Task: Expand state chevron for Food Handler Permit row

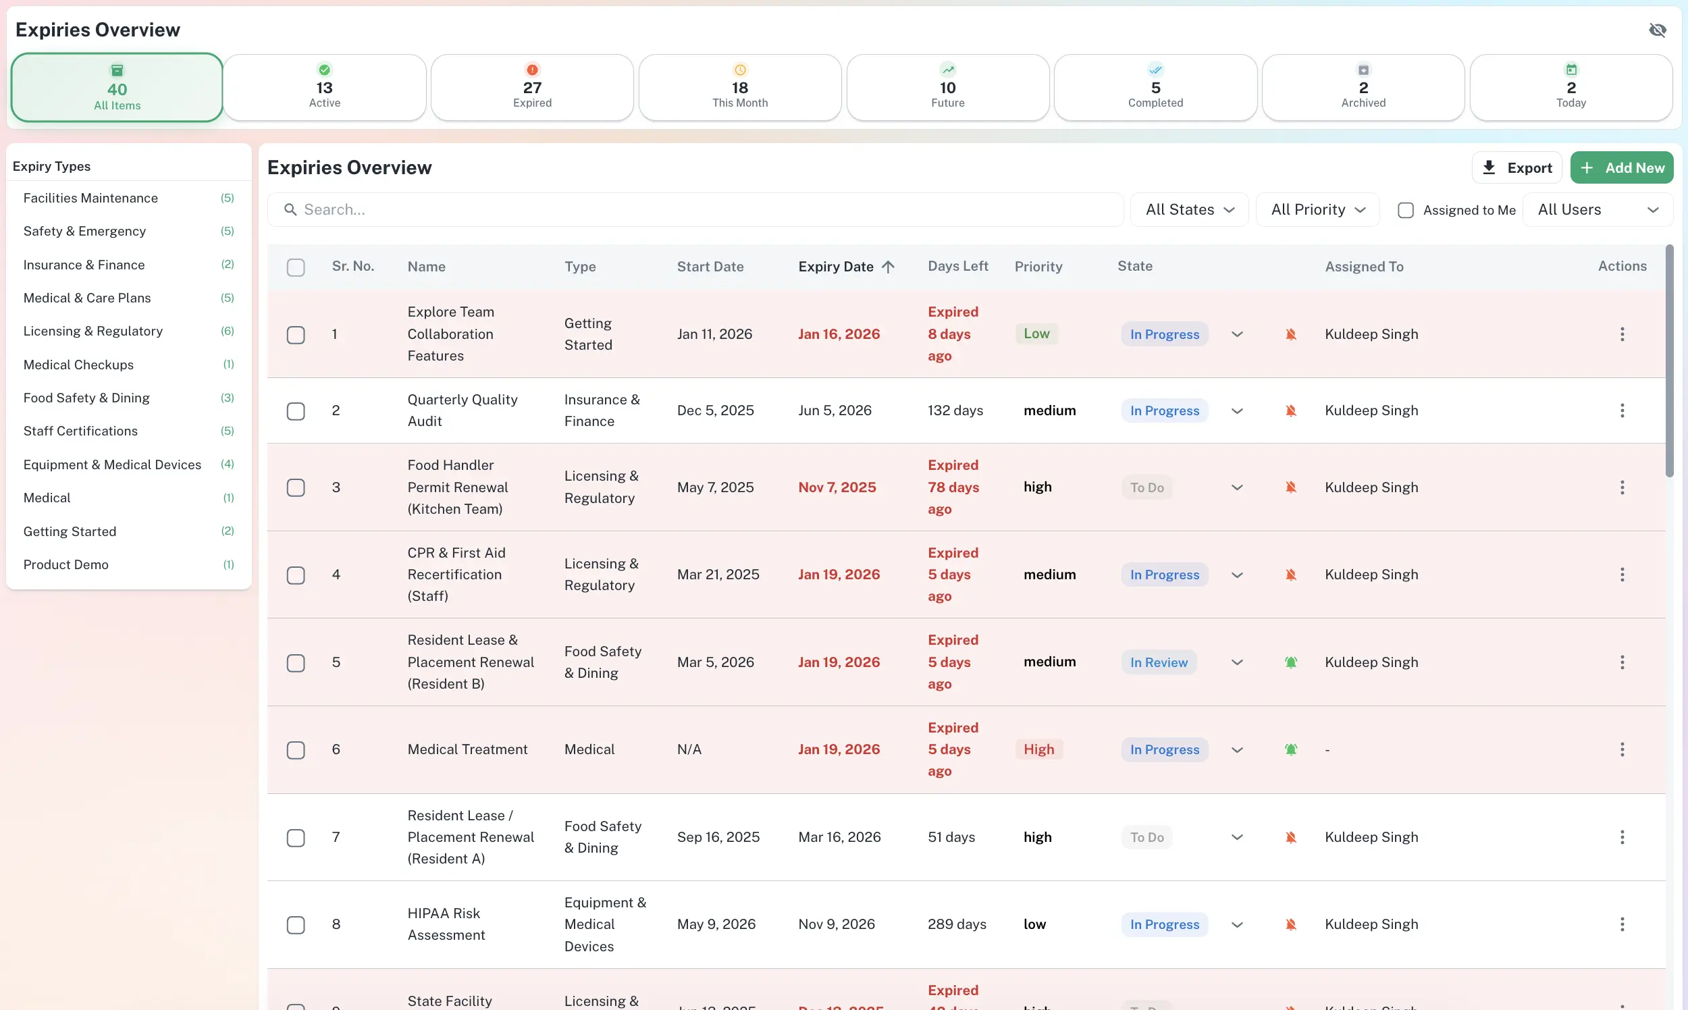Action: 1237,487
